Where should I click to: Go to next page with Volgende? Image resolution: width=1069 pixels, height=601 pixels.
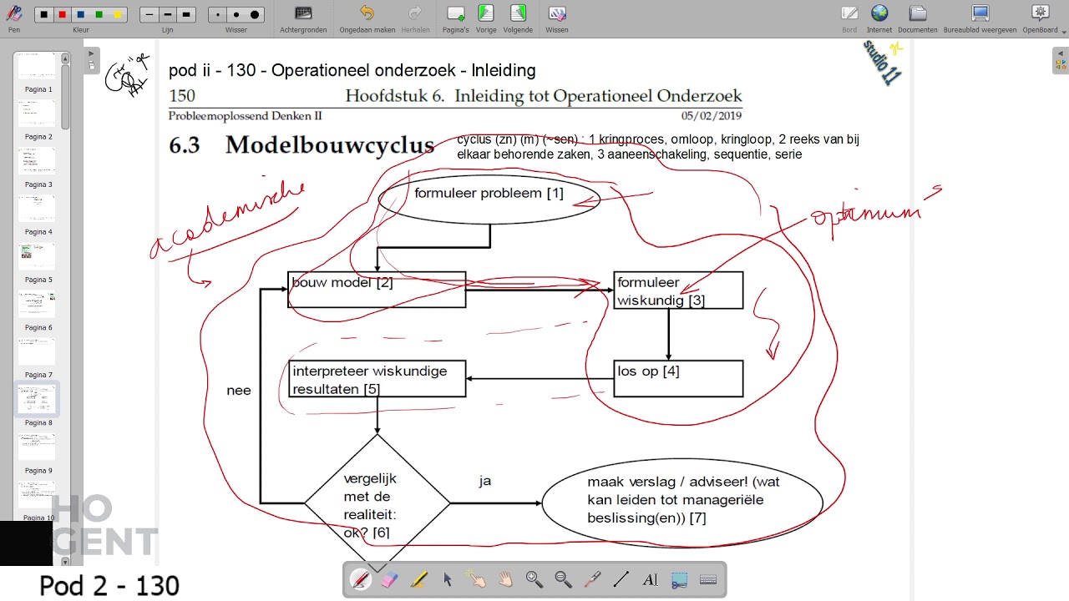pyautogui.click(x=518, y=18)
